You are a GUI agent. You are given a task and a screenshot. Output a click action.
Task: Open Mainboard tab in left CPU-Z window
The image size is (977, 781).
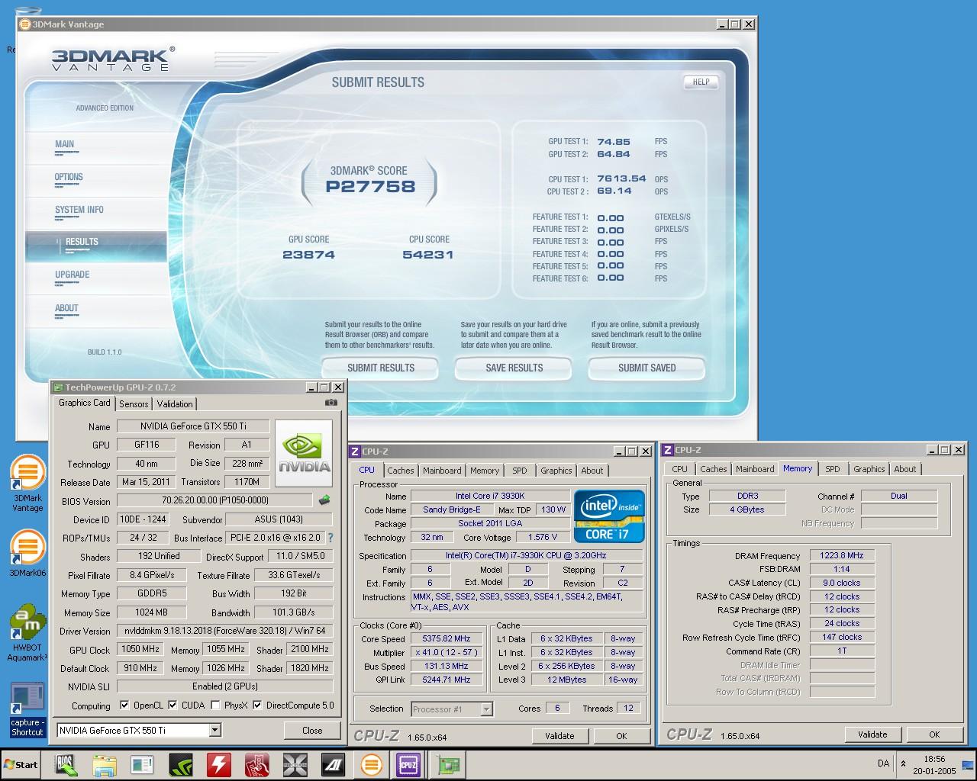click(x=442, y=471)
